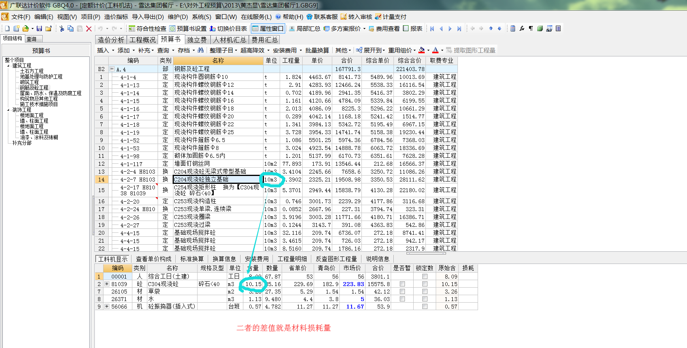This screenshot has width=687, height=348.
Task: Click the New file icon
Action: tap(7, 28)
